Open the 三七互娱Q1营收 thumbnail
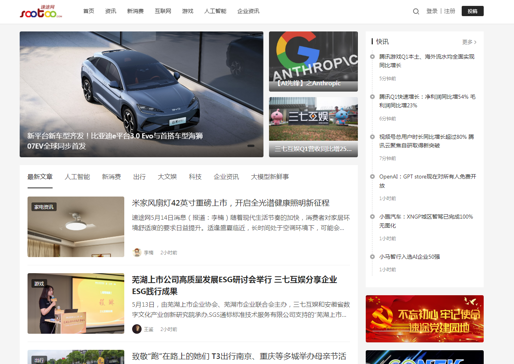 313,127
